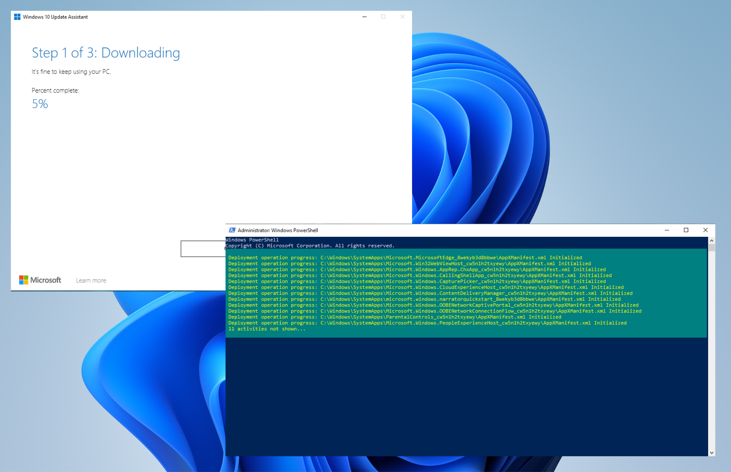Click the empty PowerShell scrollbar track
731x472 pixels.
tap(711, 350)
